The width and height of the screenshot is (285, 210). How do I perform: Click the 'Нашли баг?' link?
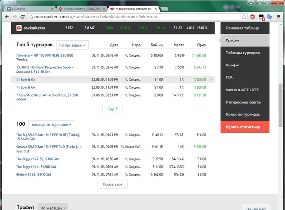pyautogui.click(x=256, y=209)
